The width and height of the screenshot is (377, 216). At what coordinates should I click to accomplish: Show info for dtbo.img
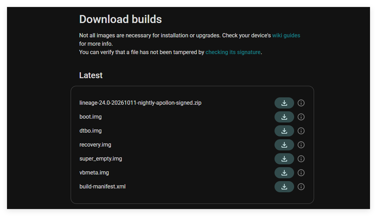[x=301, y=131]
